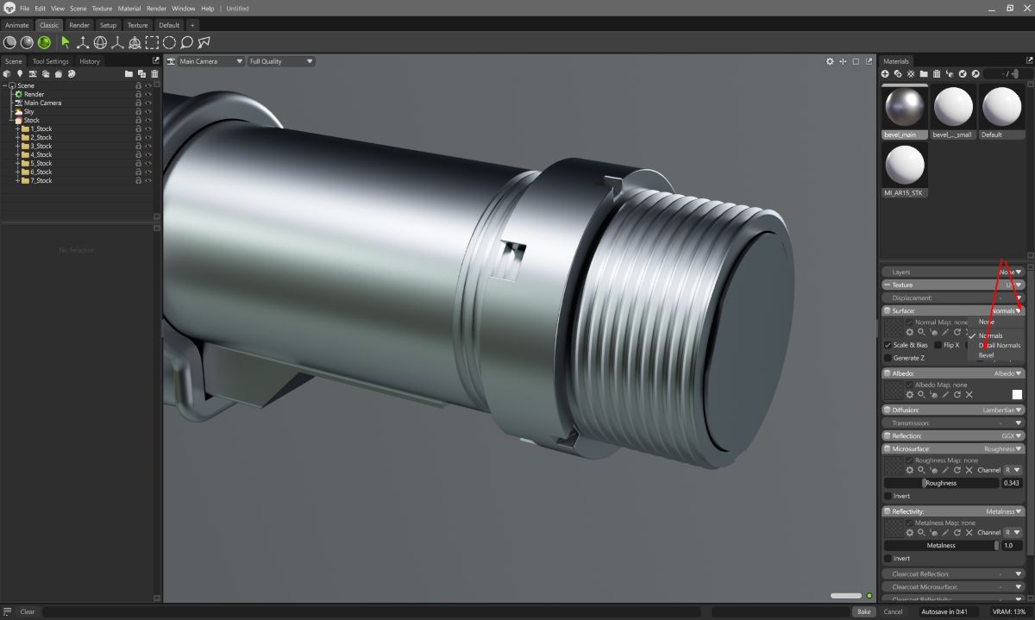Toggle Invert under Roughness slider

click(888, 496)
